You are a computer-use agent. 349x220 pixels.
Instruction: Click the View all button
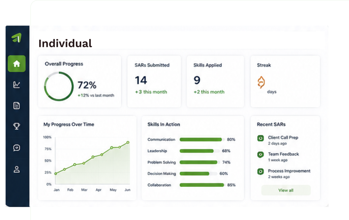click(286, 190)
